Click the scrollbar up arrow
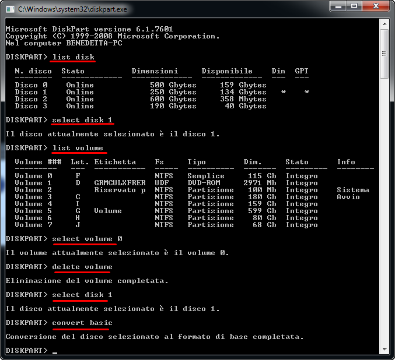Screen dimensions: 395x360 click(384, 24)
